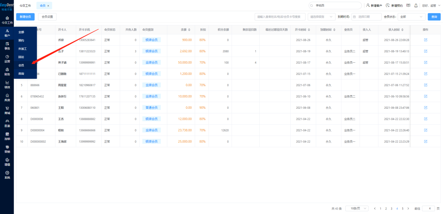
Task: Open the 连锁 sidebar module
Action: pyautogui.click(x=7, y=136)
